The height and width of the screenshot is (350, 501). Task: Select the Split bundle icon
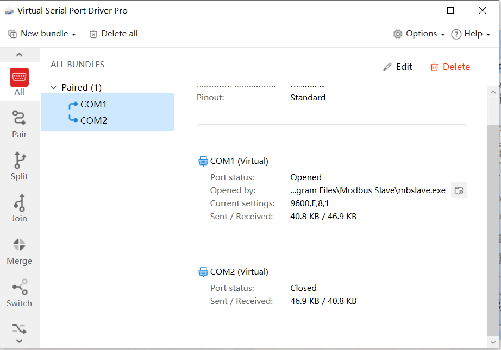point(20,161)
